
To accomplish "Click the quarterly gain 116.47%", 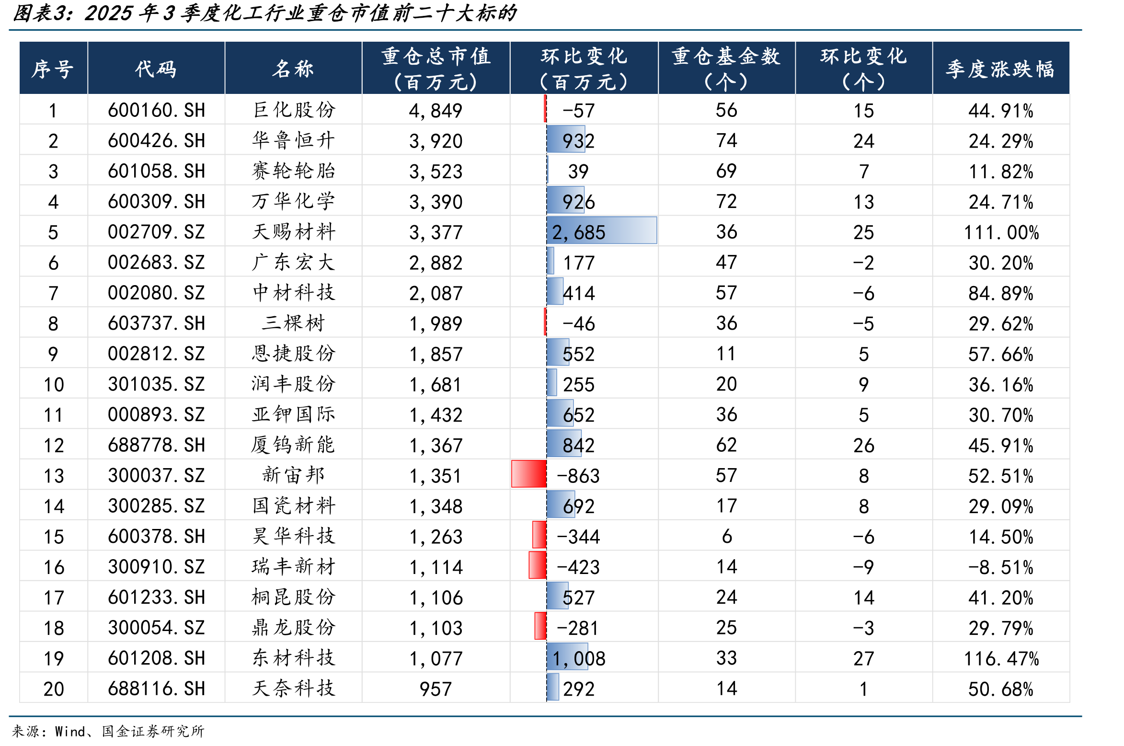I will [1001, 658].
